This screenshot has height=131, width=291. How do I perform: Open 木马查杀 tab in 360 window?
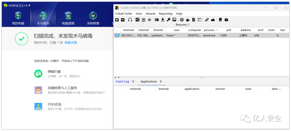click(x=43, y=18)
